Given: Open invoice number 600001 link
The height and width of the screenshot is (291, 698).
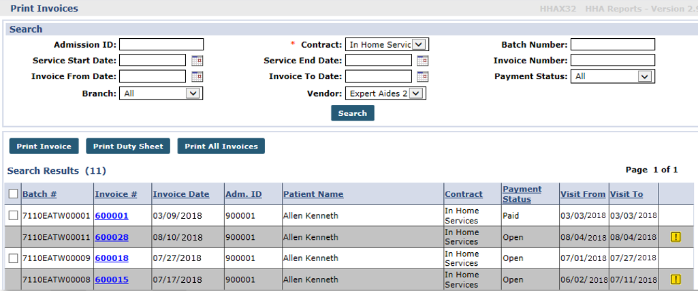Looking at the screenshot, I should (x=112, y=216).
